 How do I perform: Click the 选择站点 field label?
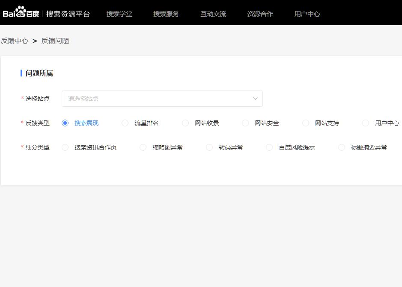coord(37,99)
